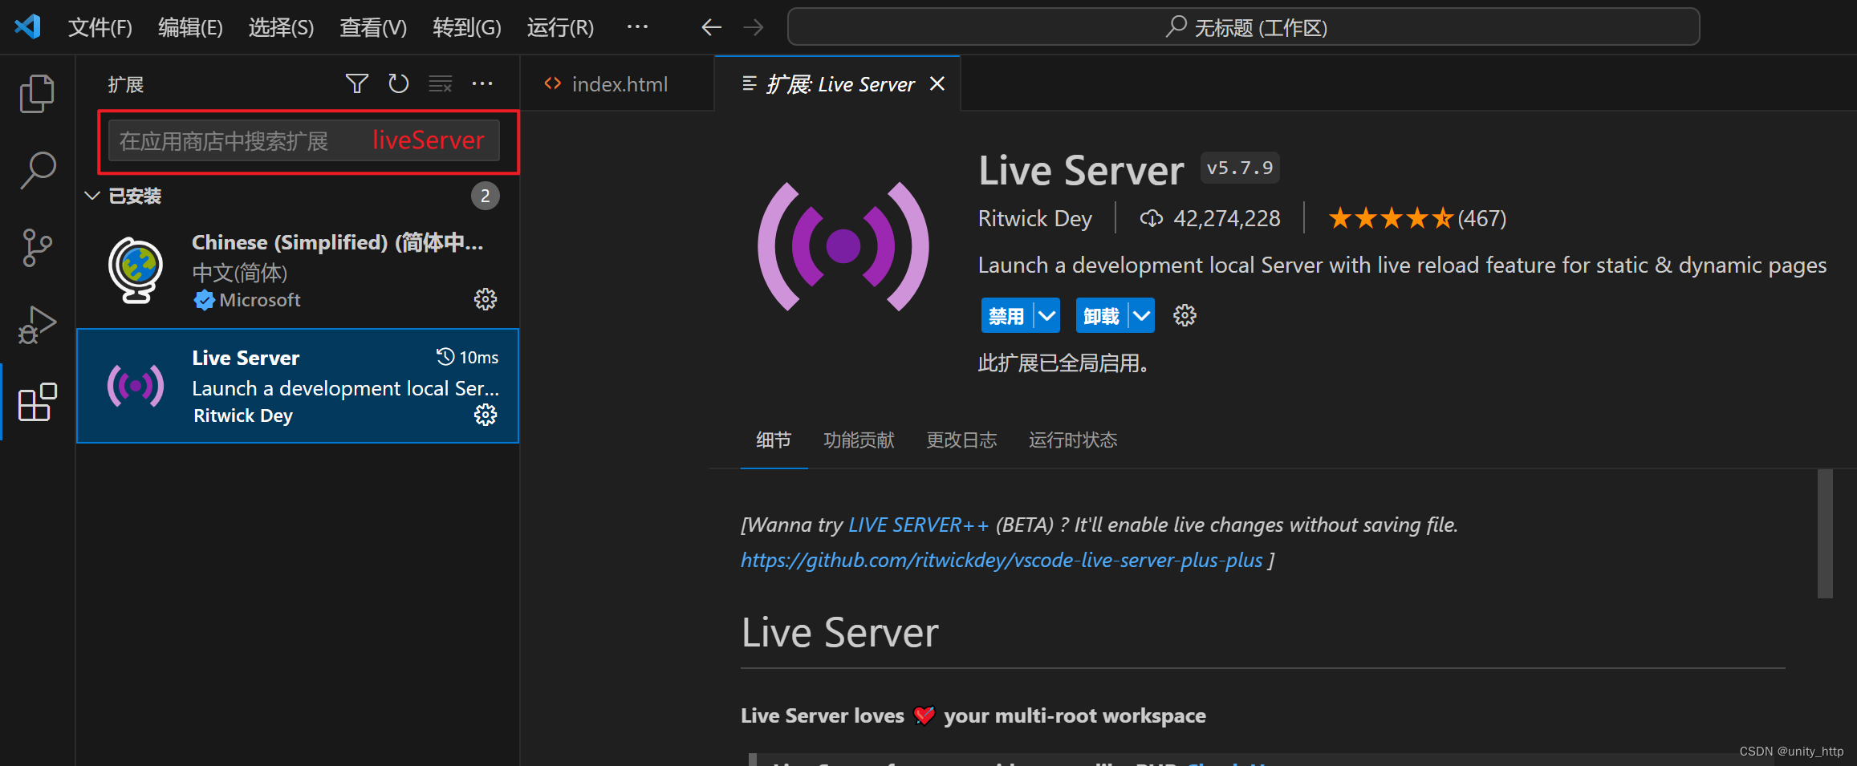Open the Explorer view in activity bar

(x=37, y=94)
